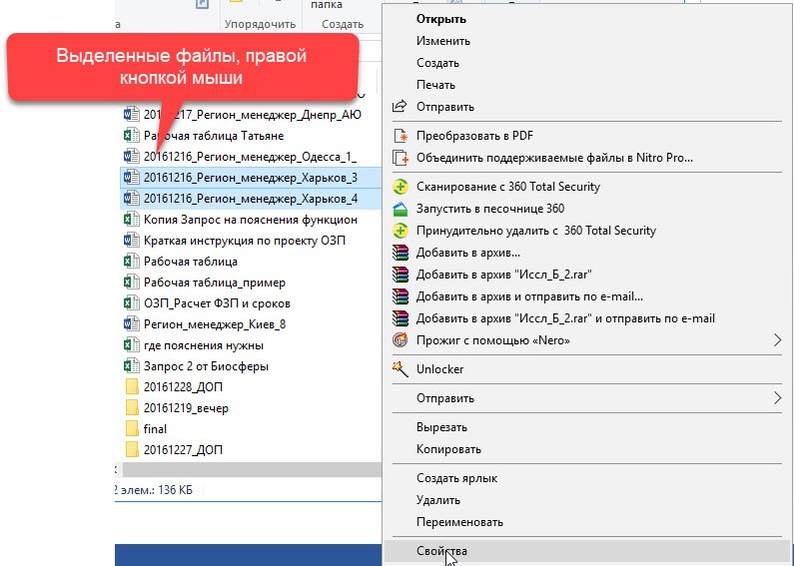794x566 pixels.
Task: Click the share icon beside the upper Отправить
Action: (400, 107)
